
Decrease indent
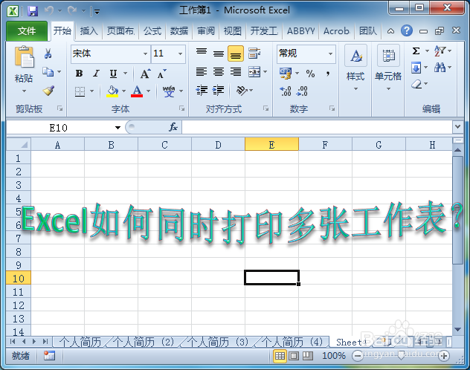click(x=202, y=91)
